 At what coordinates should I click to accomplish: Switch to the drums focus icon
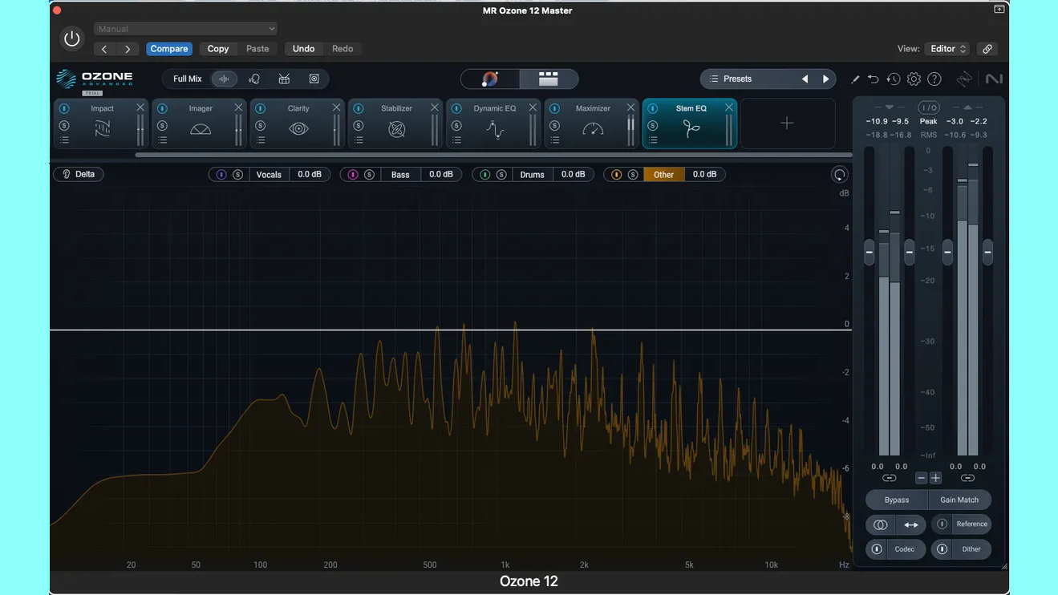[x=284, y=79]
